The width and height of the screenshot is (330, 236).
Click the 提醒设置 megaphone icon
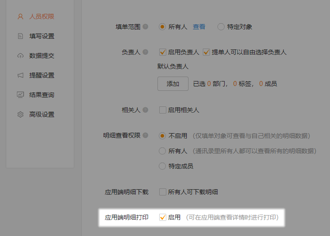point(20,75)
